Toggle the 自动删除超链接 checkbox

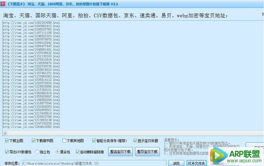(78, 152)
